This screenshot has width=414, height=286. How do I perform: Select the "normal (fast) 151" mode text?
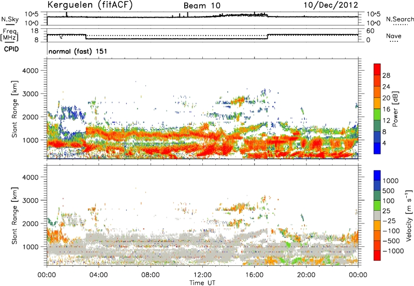click(78, 51)
